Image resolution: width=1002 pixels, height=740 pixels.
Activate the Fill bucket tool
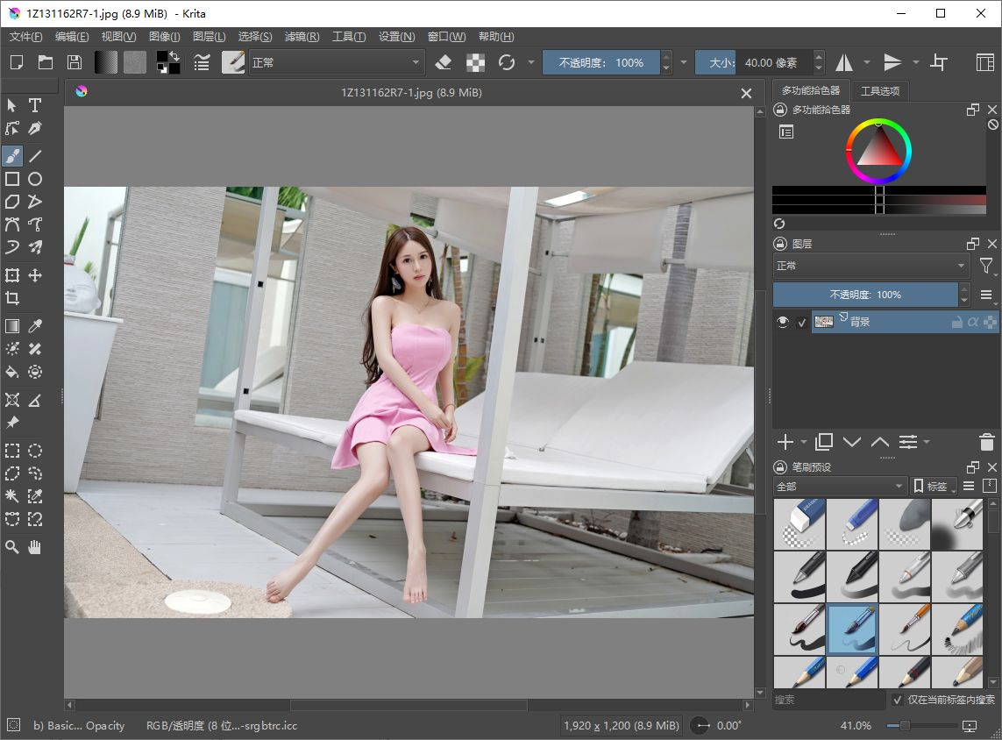(12, 372)
